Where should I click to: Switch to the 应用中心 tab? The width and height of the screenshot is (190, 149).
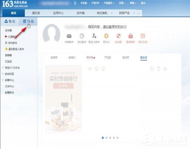pos(58,13)
